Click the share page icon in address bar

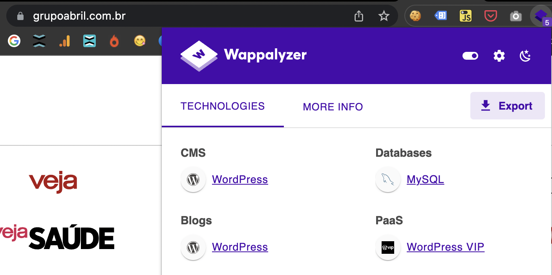click(x=359, y=16)
